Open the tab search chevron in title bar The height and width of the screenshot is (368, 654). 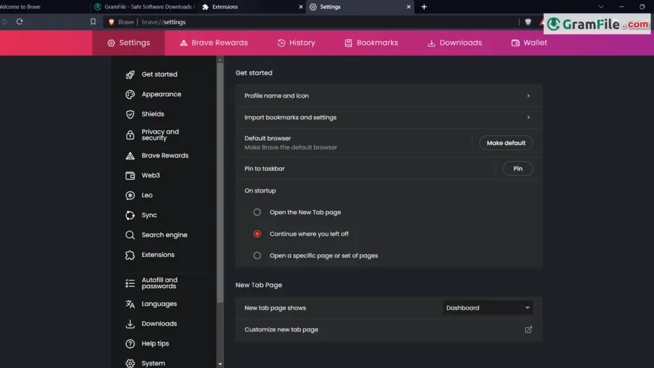coord(601,6)
